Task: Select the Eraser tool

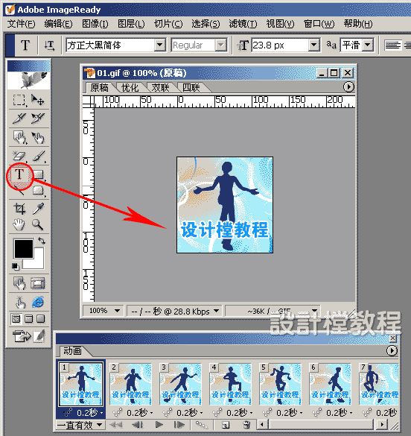Action: (19, 157)
